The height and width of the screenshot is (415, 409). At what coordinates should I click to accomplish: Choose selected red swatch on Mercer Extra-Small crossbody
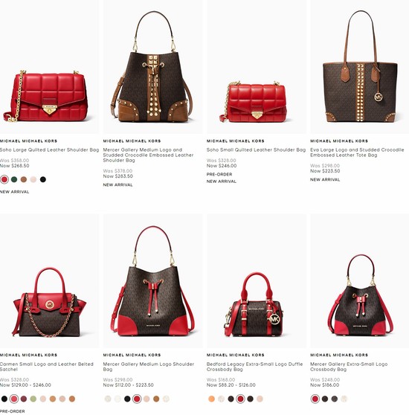click(315, 399)
